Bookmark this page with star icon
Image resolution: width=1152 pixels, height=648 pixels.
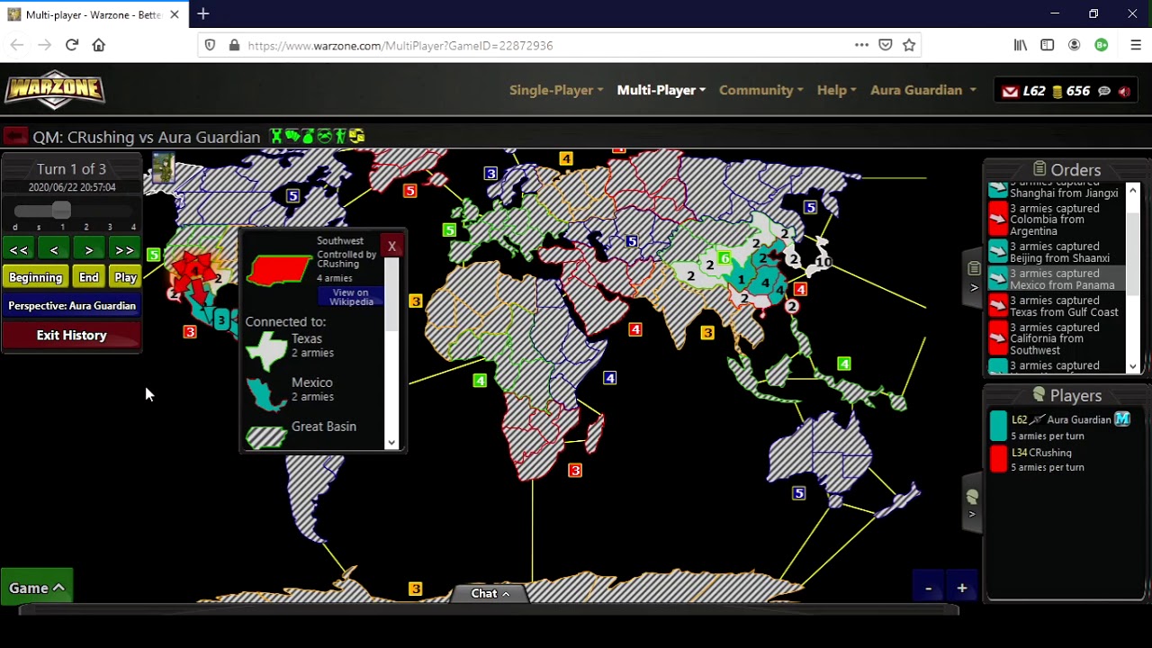(x=909, y=45)
